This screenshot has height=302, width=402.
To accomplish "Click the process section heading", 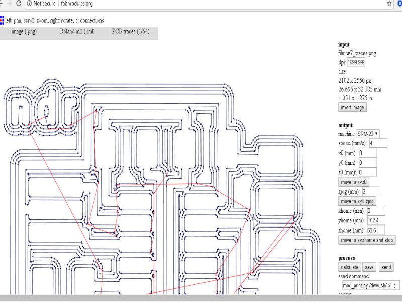I will click(x=346, y=258).
